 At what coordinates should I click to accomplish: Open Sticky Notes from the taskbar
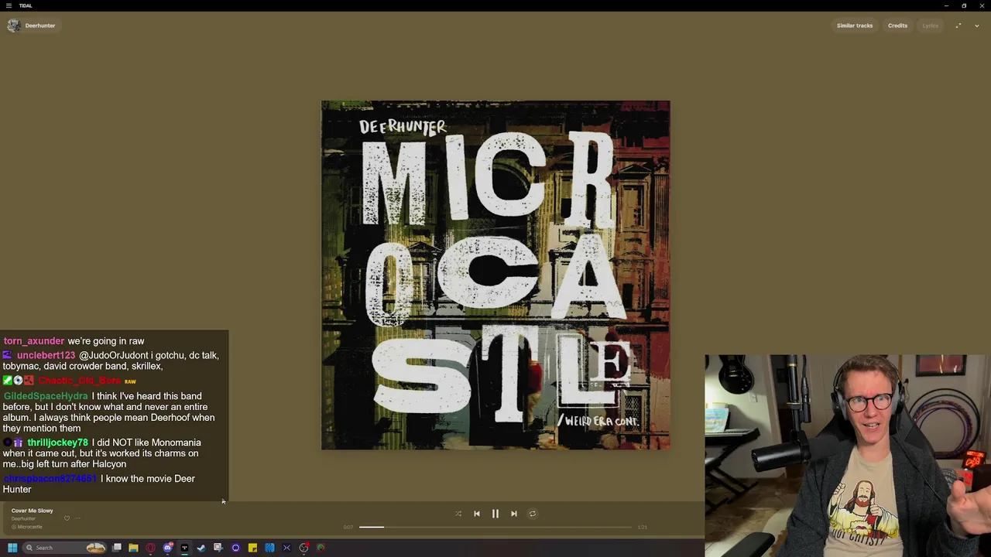coord(252,548)
